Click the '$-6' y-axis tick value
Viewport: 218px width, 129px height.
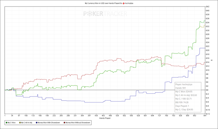208,102
